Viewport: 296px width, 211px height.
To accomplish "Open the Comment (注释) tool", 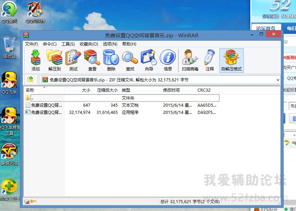I will pyautogui.click(x=209, y=61).
